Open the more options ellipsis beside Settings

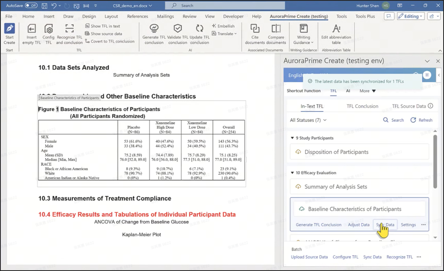pyautogui.click(x=423, y=224)
